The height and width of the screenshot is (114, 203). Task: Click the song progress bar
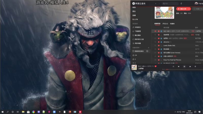pyautogui.click(x=184, y=69)
